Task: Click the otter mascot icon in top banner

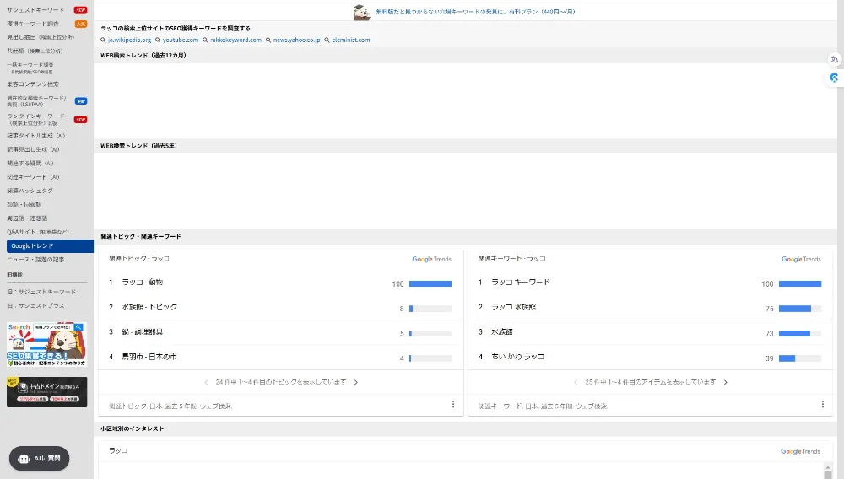Action: coord(362,12)
